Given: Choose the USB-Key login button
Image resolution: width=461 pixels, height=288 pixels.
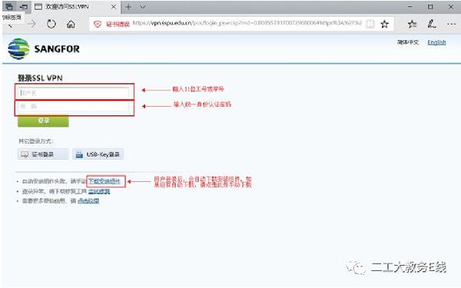Looking at the screenshot, I should point(98,154).
